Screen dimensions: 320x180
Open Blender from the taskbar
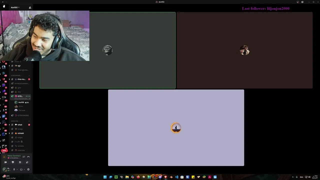tap(171, 177)
